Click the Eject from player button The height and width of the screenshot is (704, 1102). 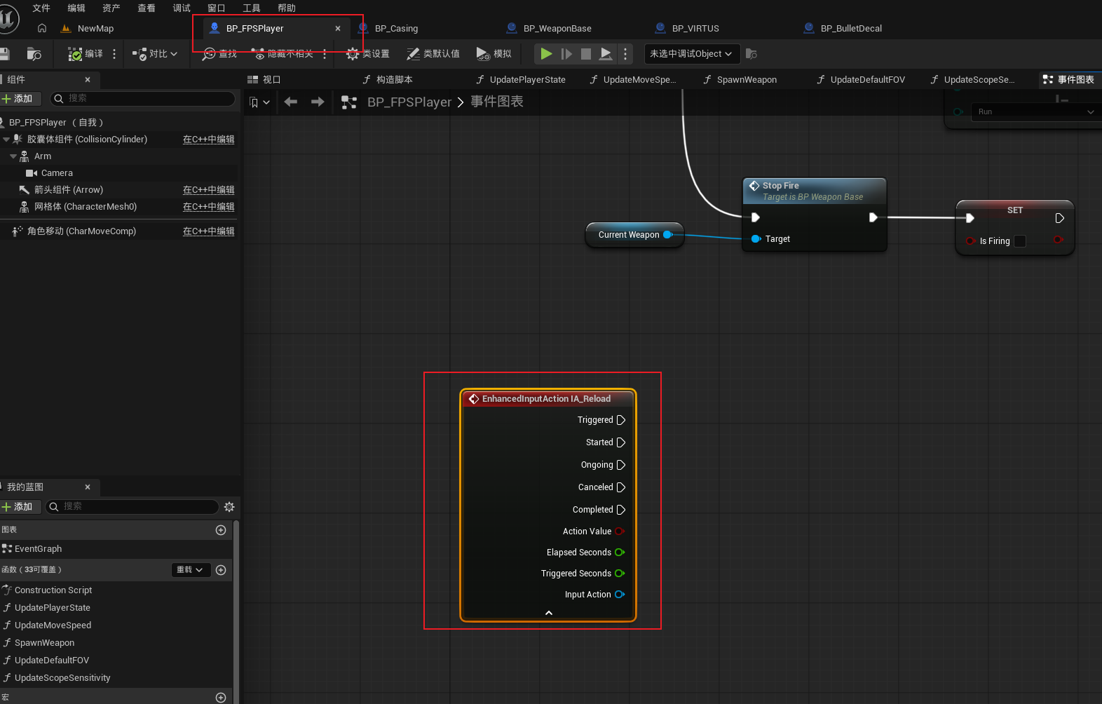[606, 54]
